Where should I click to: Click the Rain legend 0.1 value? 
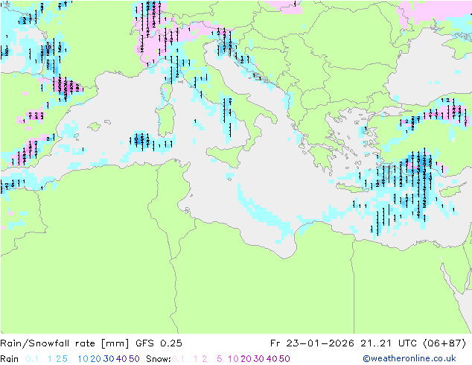coord(32,359)
